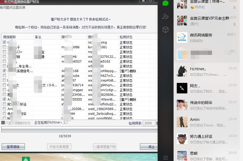Click the 星期三 timestamp
The height and width of the screenshot is (161, 243).
pos(232,34)
